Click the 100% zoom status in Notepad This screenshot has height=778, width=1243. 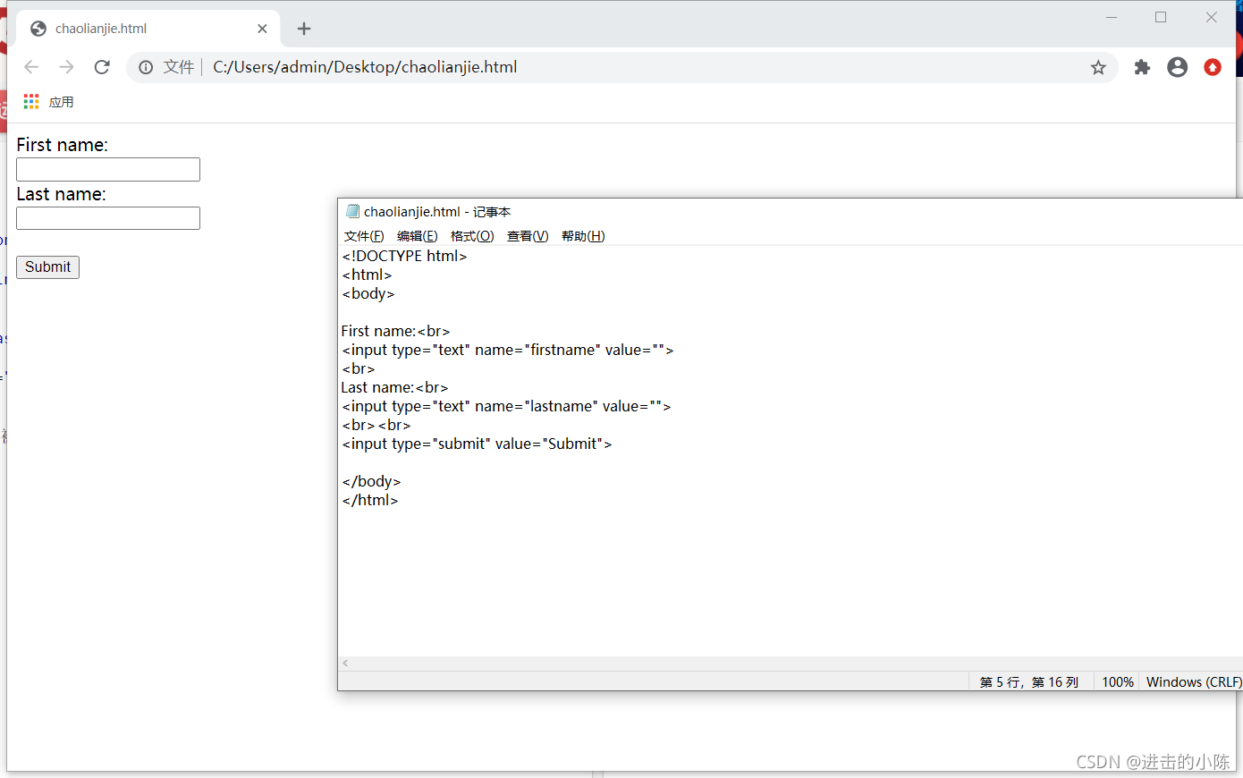click(x=1118, y=681)
